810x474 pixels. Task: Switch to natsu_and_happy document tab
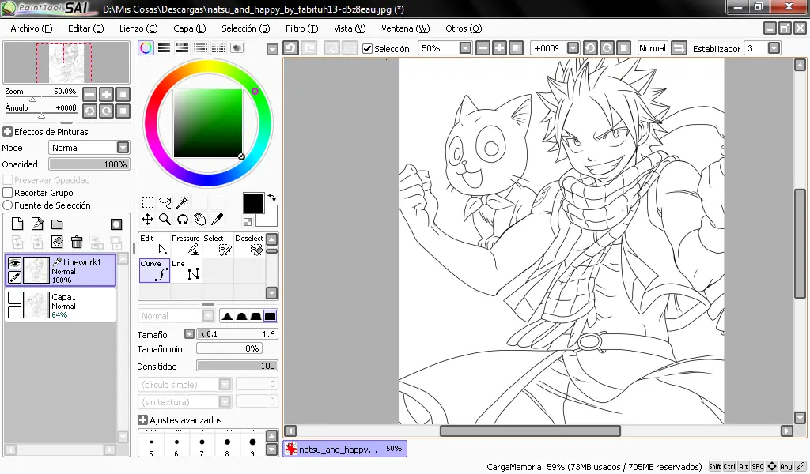tap(345, 449)
